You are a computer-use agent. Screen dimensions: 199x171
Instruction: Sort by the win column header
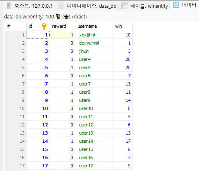[122, 26]
